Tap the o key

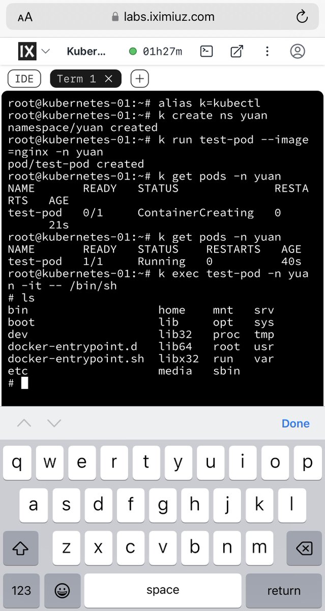tap(276, 462)
